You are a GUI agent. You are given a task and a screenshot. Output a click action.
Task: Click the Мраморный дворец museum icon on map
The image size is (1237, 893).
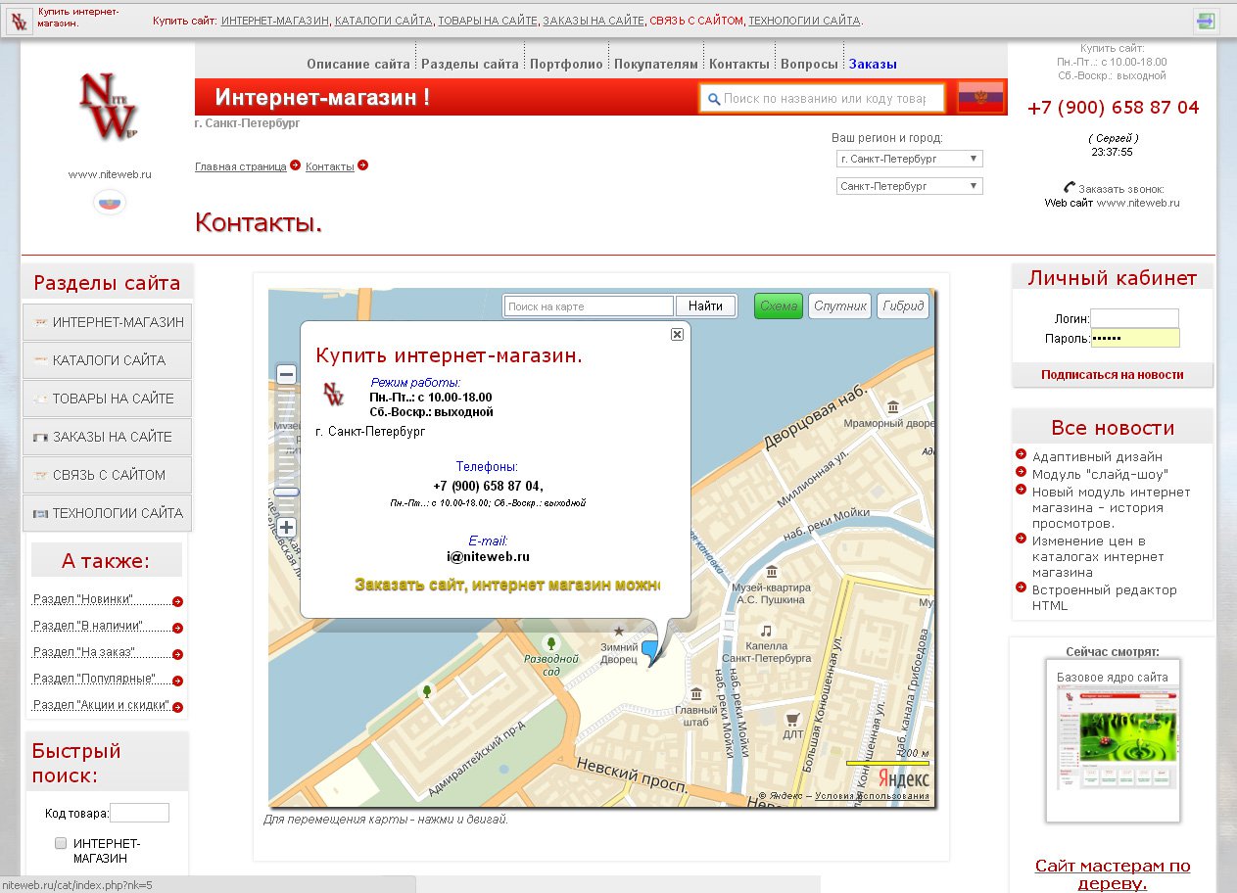pyautogui.click(x=893, y=406)
